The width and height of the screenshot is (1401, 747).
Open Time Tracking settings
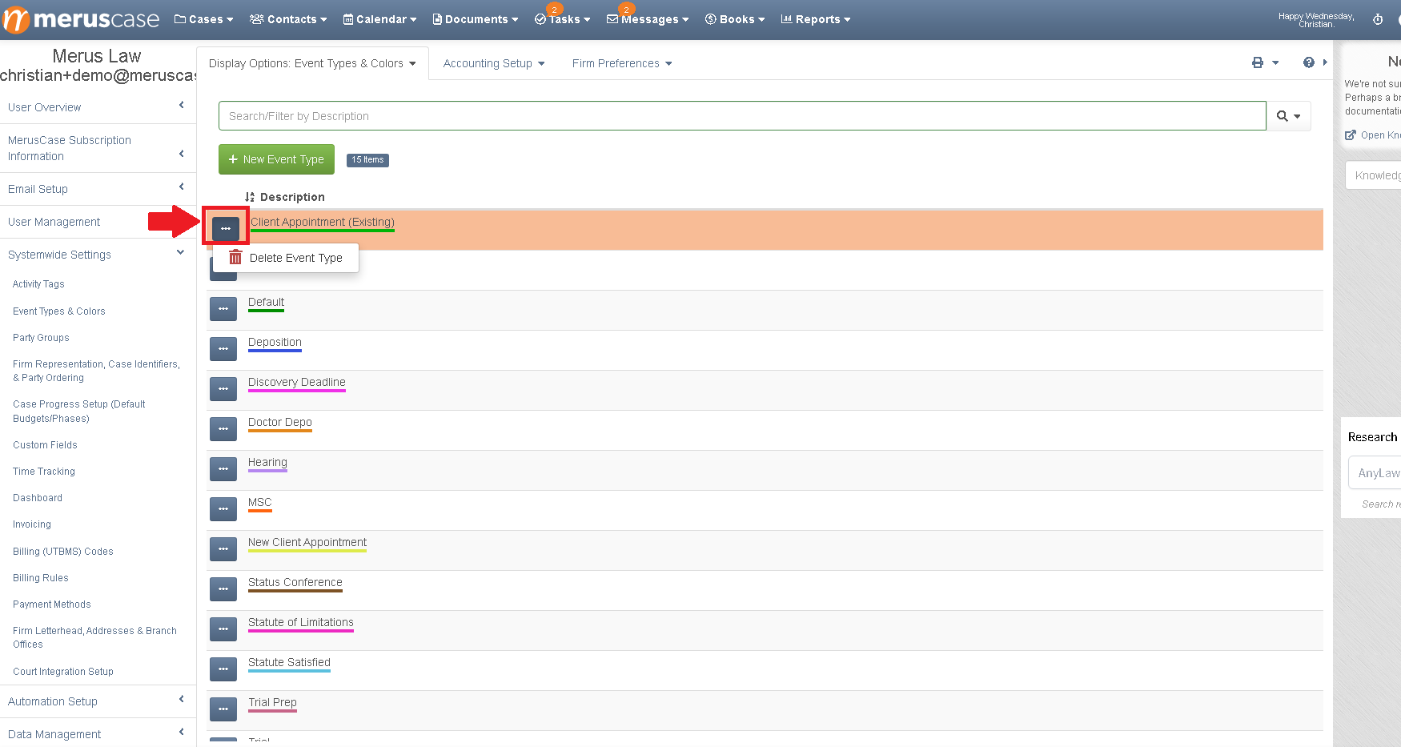tap(44, 472)
